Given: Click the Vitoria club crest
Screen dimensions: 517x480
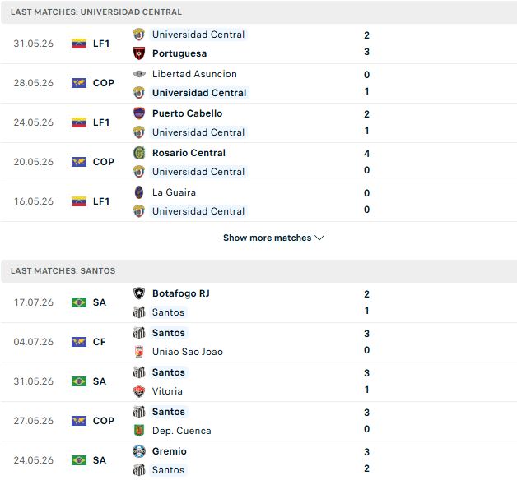Looking at the screenshot, I should pyautogui.click(x=139, y=391).
